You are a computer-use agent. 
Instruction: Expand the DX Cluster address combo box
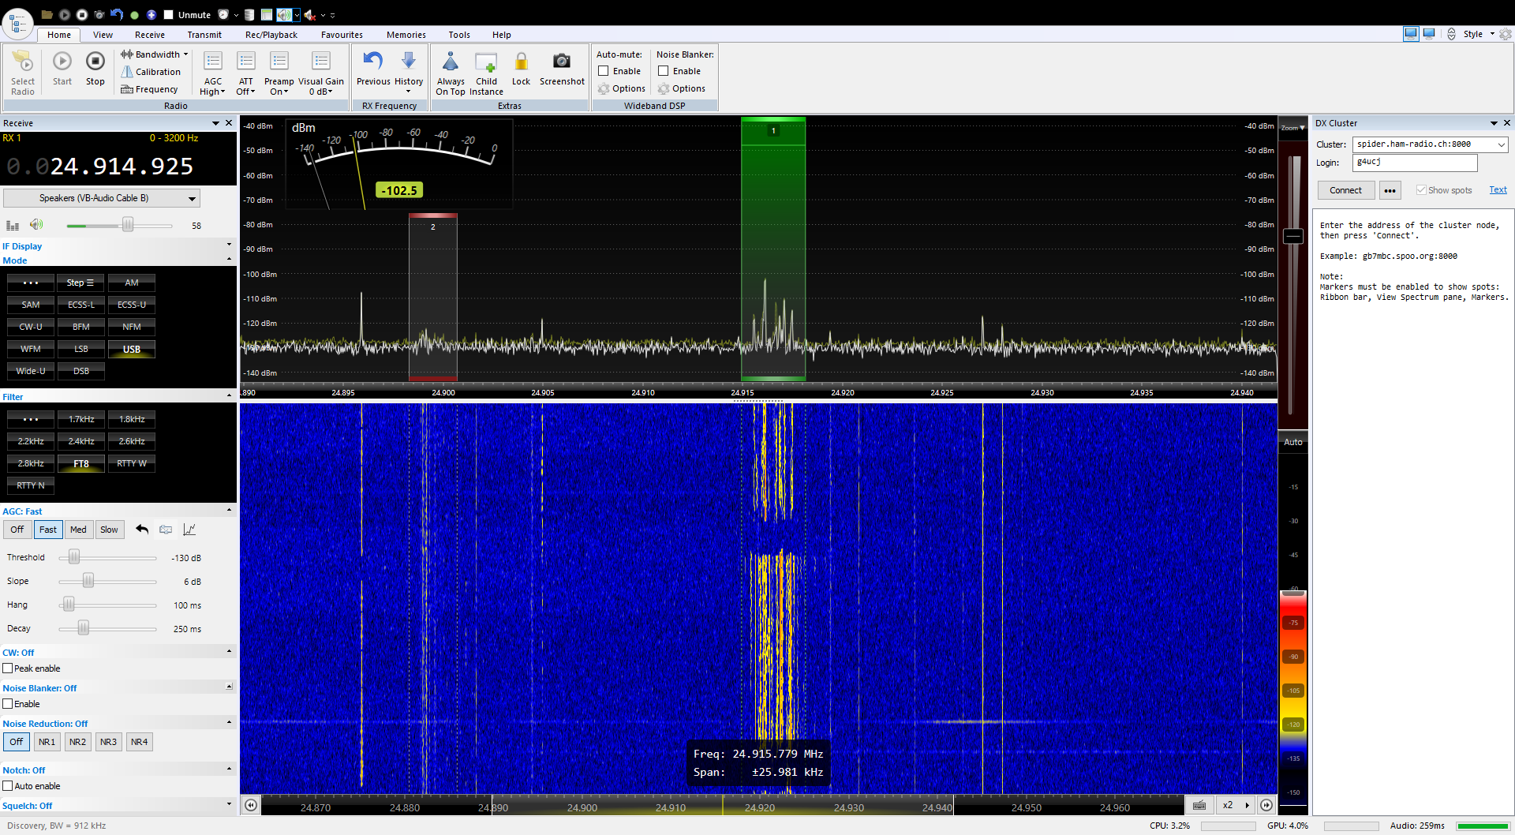click(1501, 144)
